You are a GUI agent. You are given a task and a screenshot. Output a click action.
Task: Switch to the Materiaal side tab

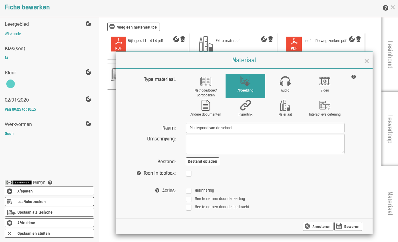tap(390, 203)
